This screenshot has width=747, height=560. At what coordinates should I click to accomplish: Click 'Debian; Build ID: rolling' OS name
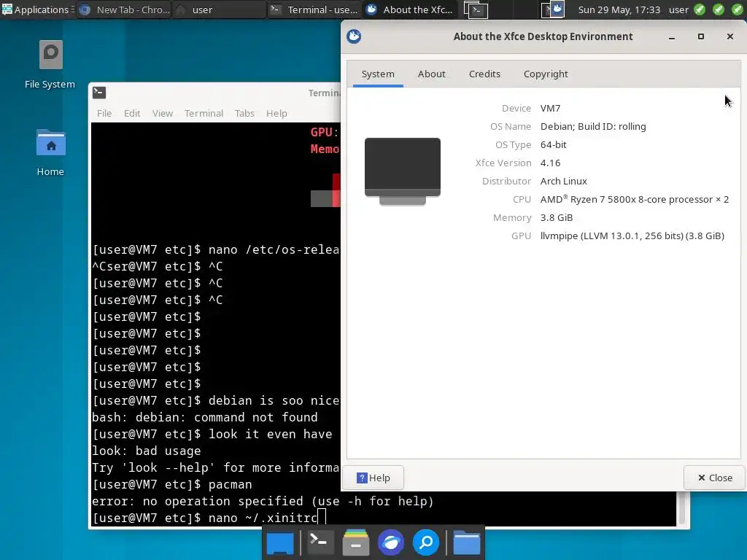click(593, 126)
